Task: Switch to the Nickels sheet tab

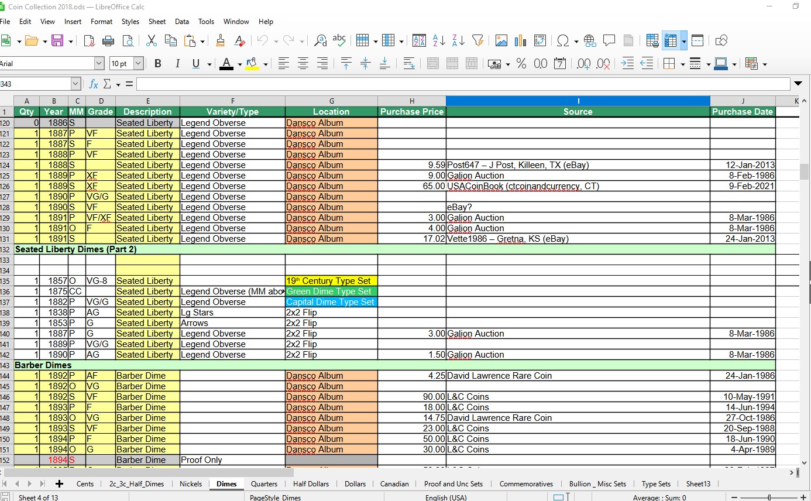Action: (191, 484)
